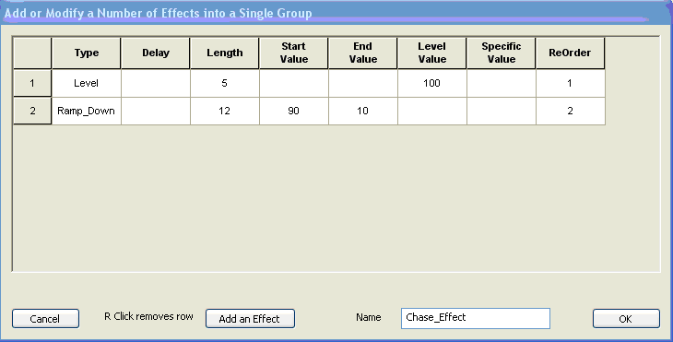Click End Value cell showing 10
673x342 pixels.
(x=362, y=111)
